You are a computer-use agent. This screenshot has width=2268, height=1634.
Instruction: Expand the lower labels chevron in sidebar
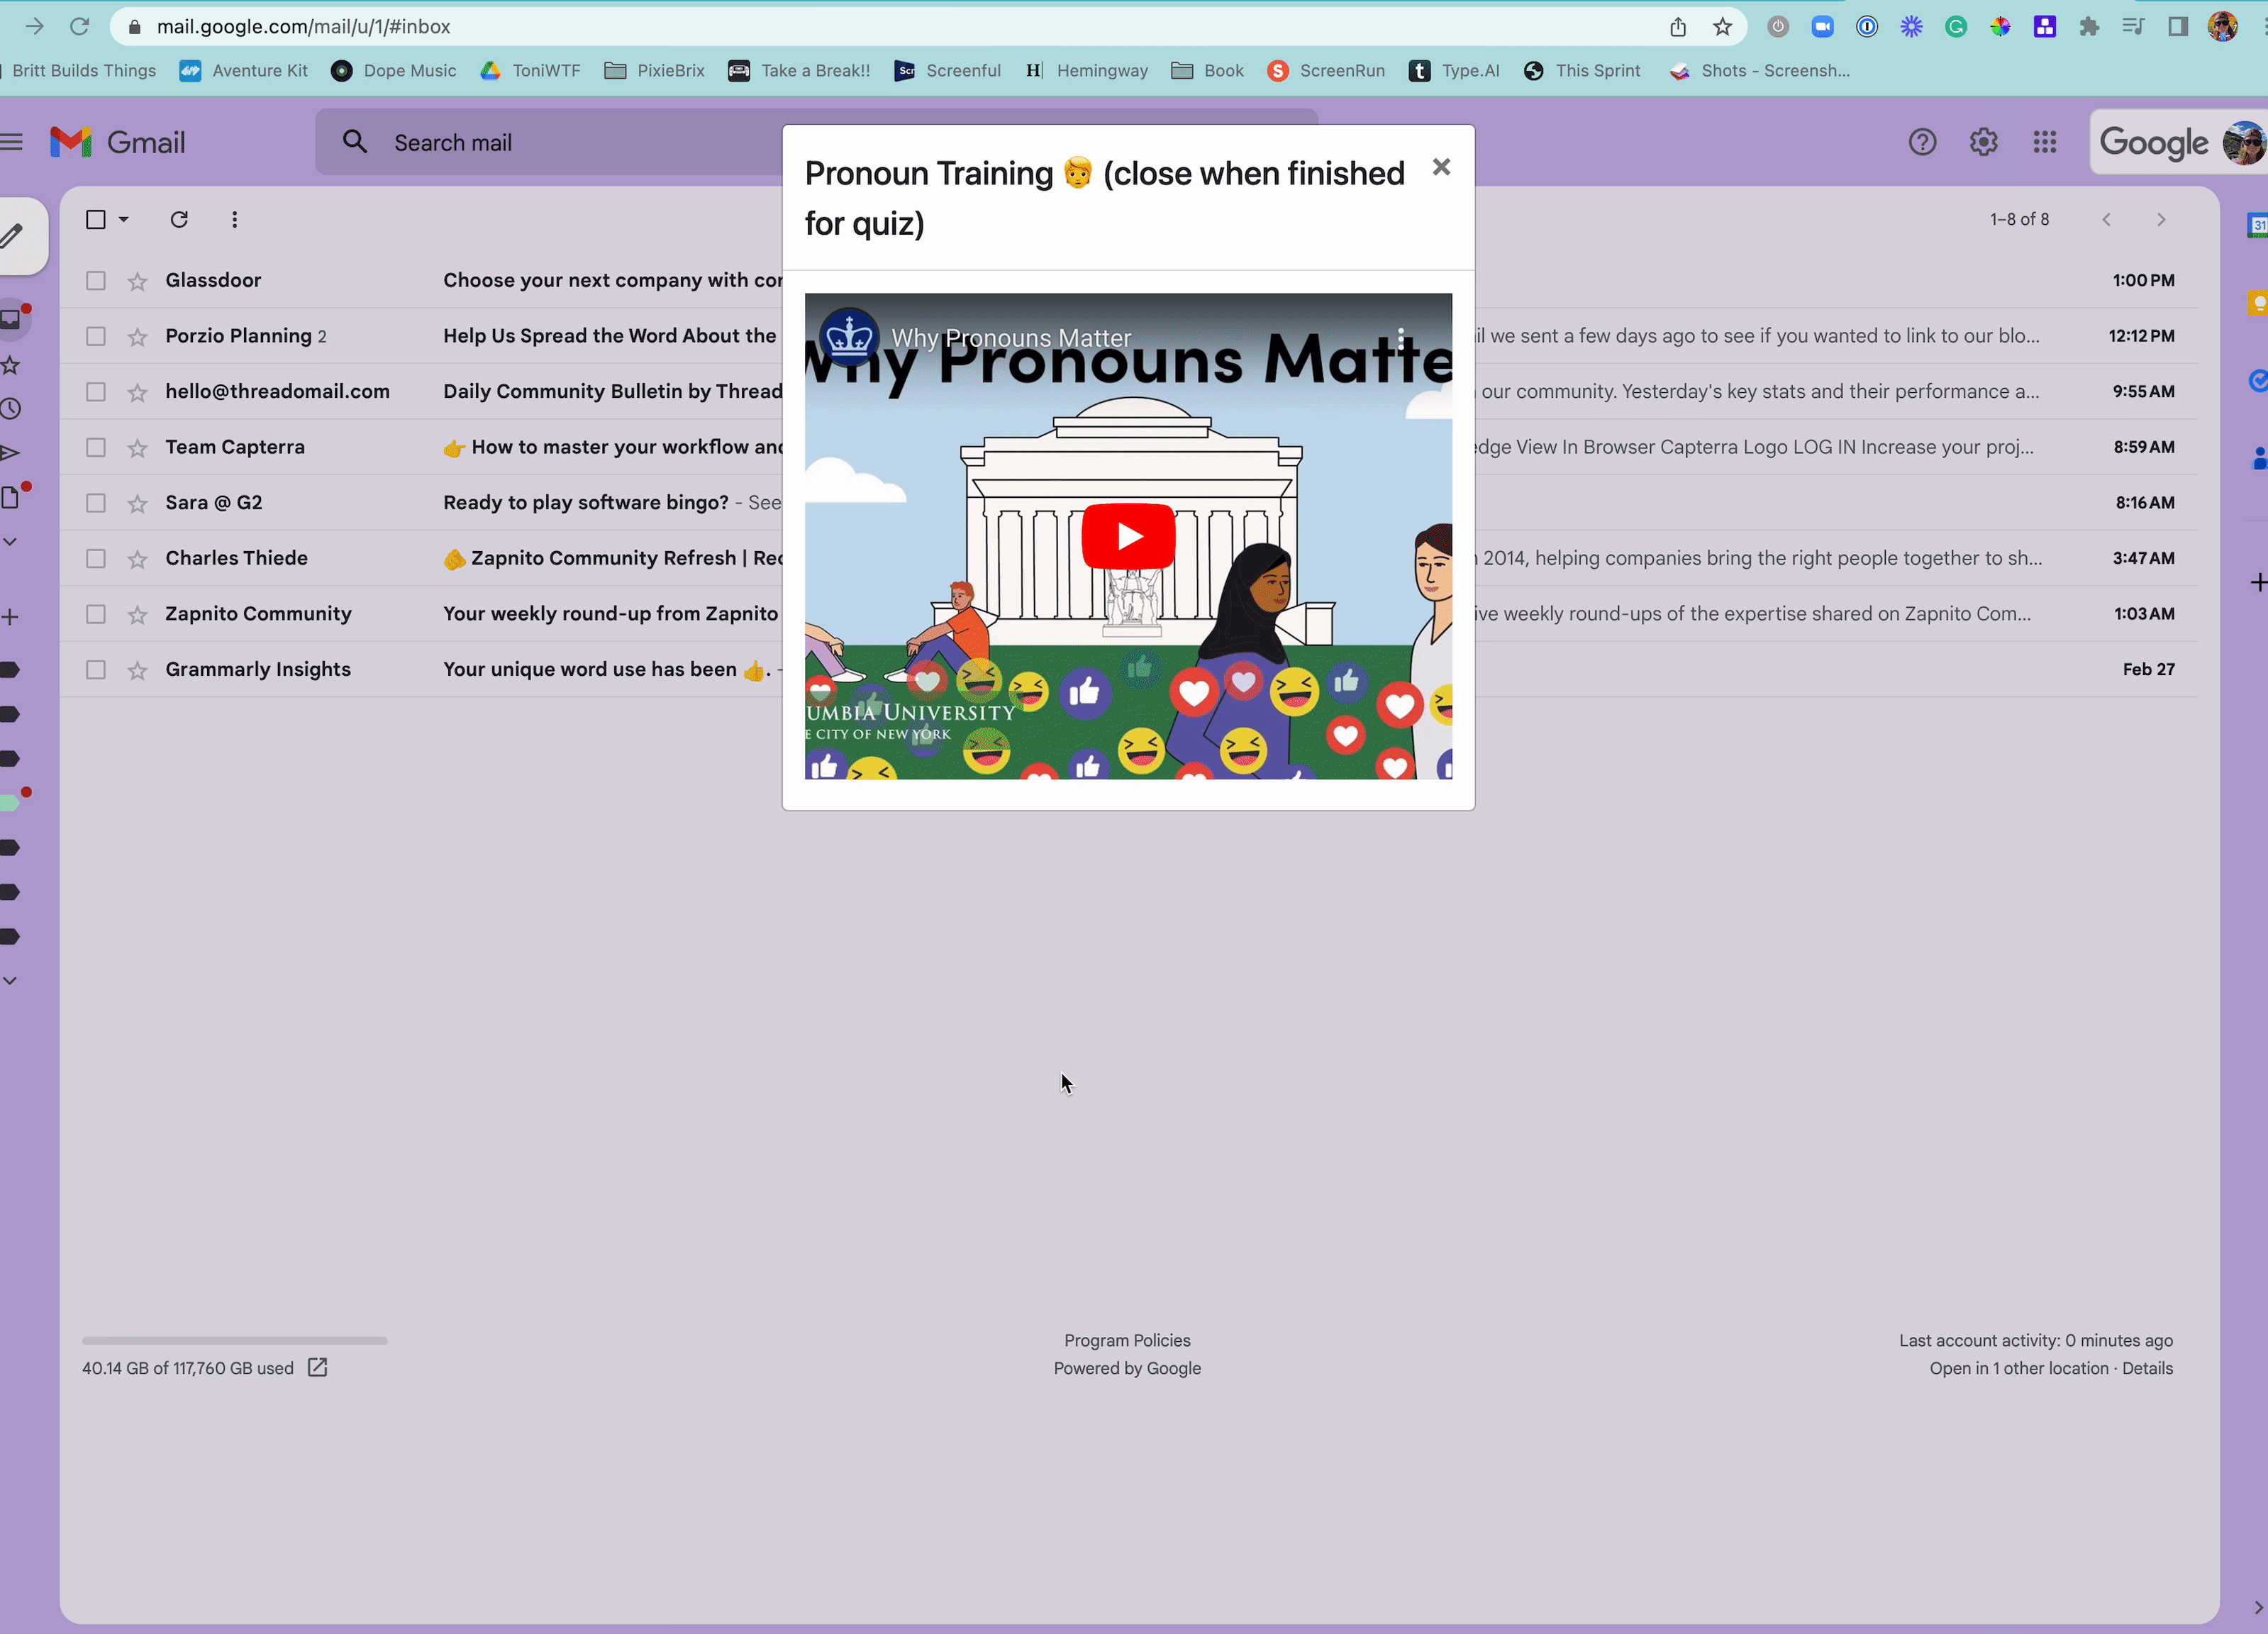(10, 980)
